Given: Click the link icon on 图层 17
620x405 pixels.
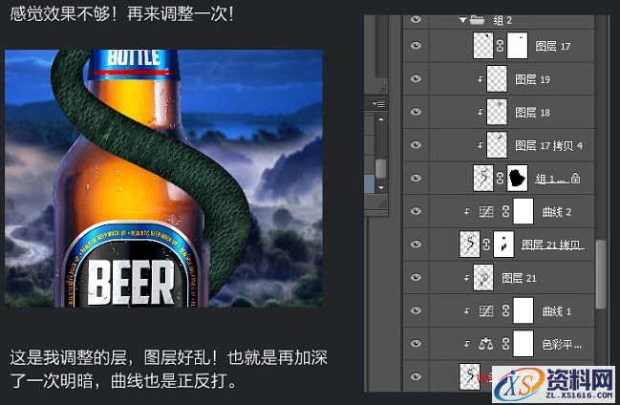Looking at the screenshot, I should tap(500, 46).
